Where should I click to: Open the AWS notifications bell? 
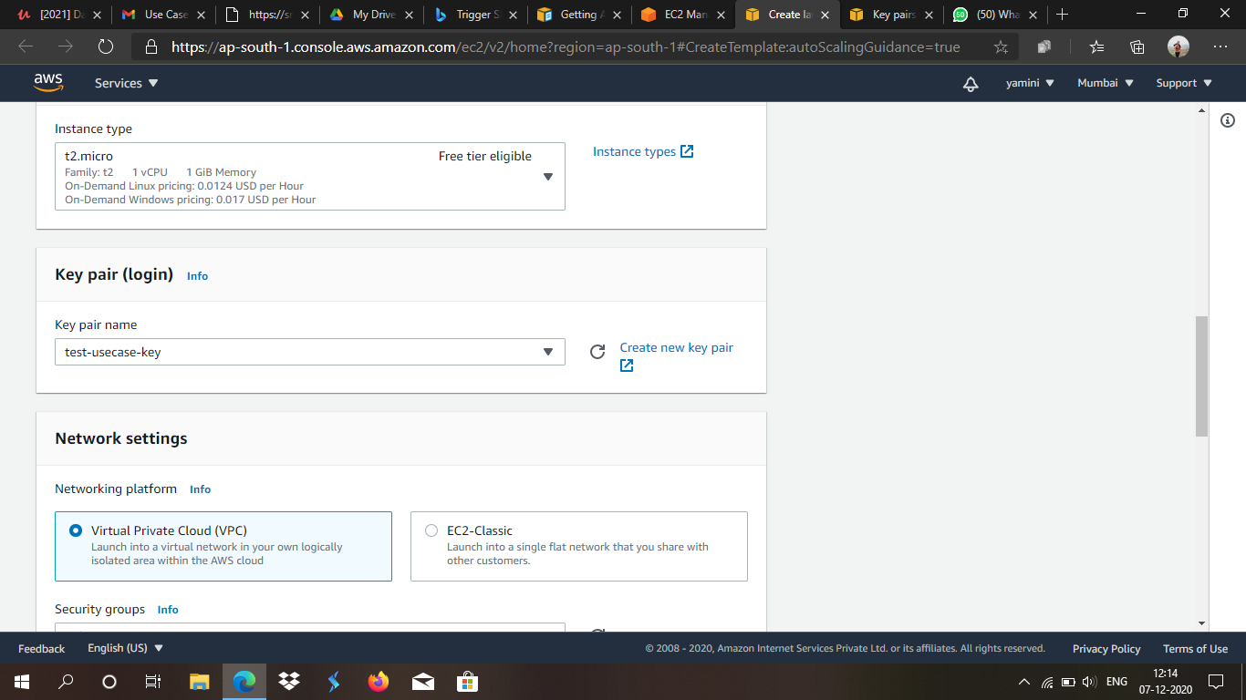(x=971, y=83)
